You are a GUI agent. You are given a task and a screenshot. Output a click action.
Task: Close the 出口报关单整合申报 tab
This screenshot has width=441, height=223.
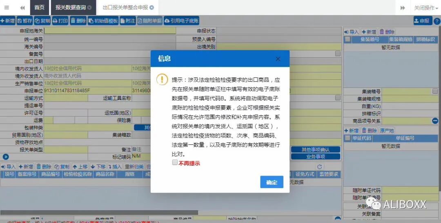[151, 8]
